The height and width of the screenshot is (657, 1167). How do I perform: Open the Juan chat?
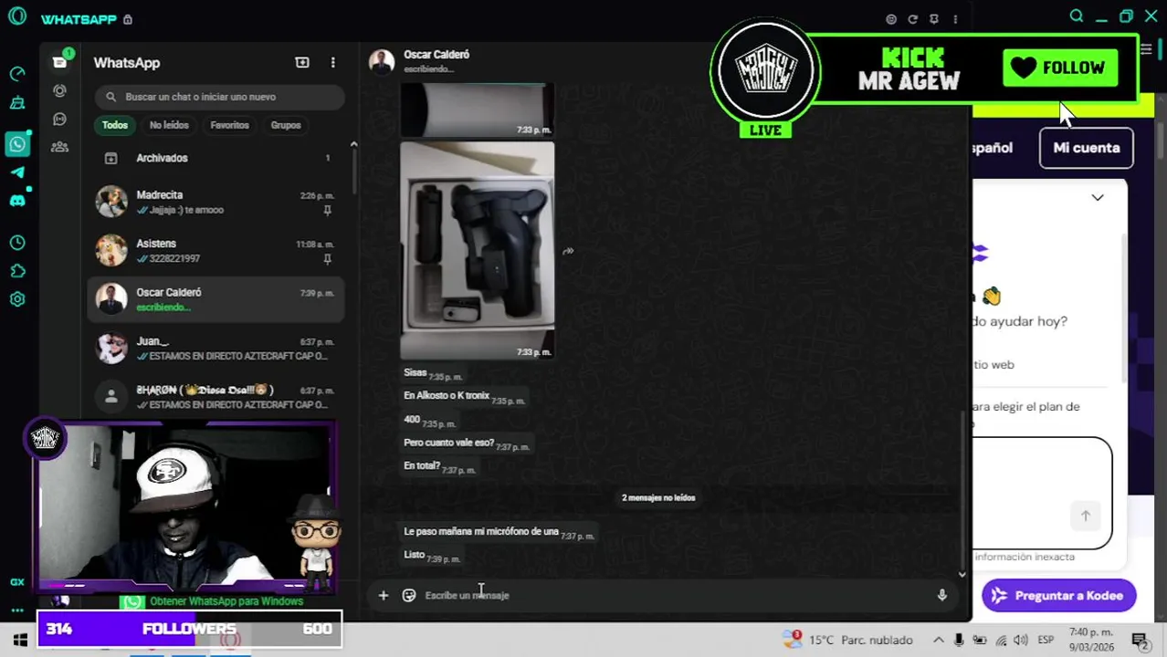click(216, 348)
